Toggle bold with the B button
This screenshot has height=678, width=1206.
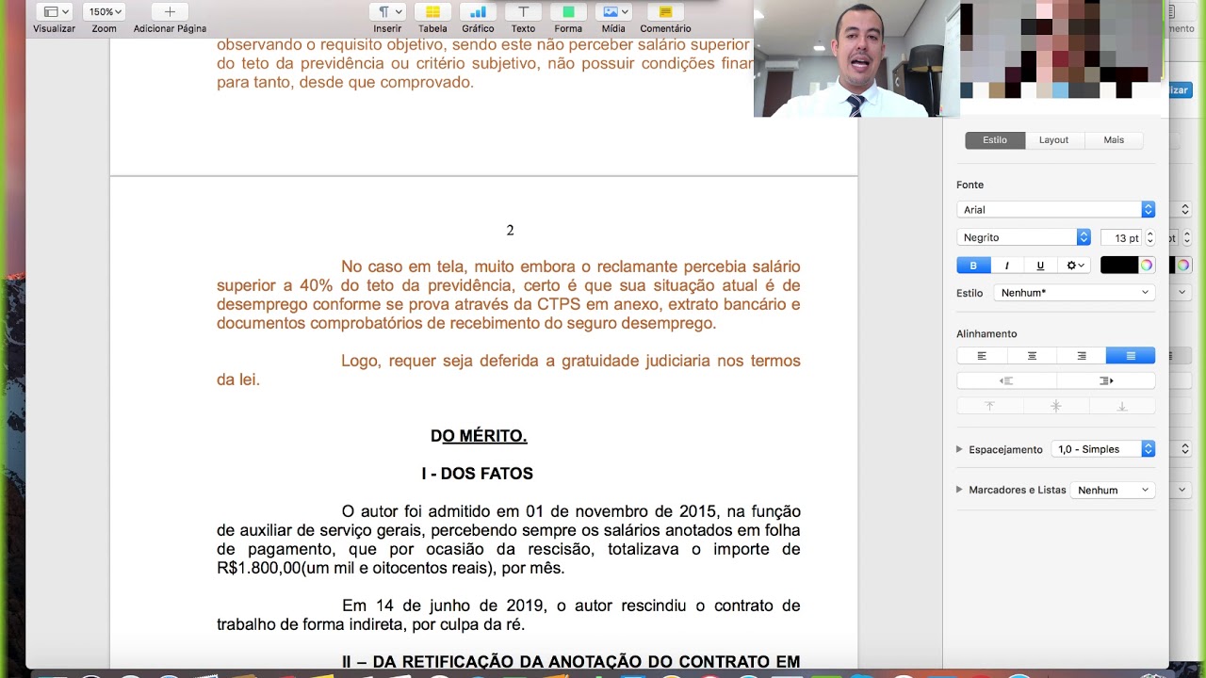[973, 266]
